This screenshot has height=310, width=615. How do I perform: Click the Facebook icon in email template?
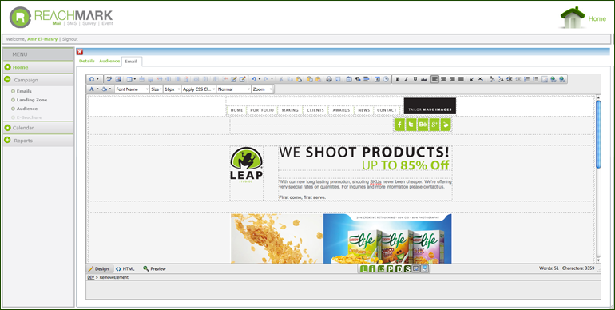point(399,125)
